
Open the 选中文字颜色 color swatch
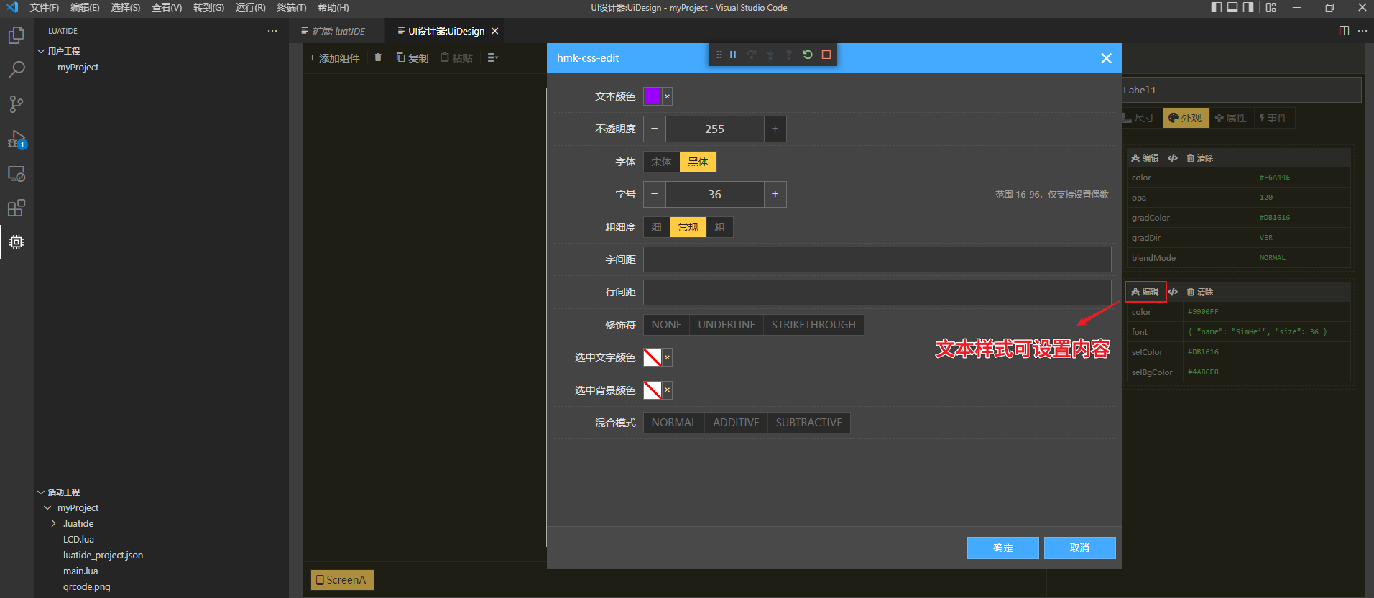653,357
